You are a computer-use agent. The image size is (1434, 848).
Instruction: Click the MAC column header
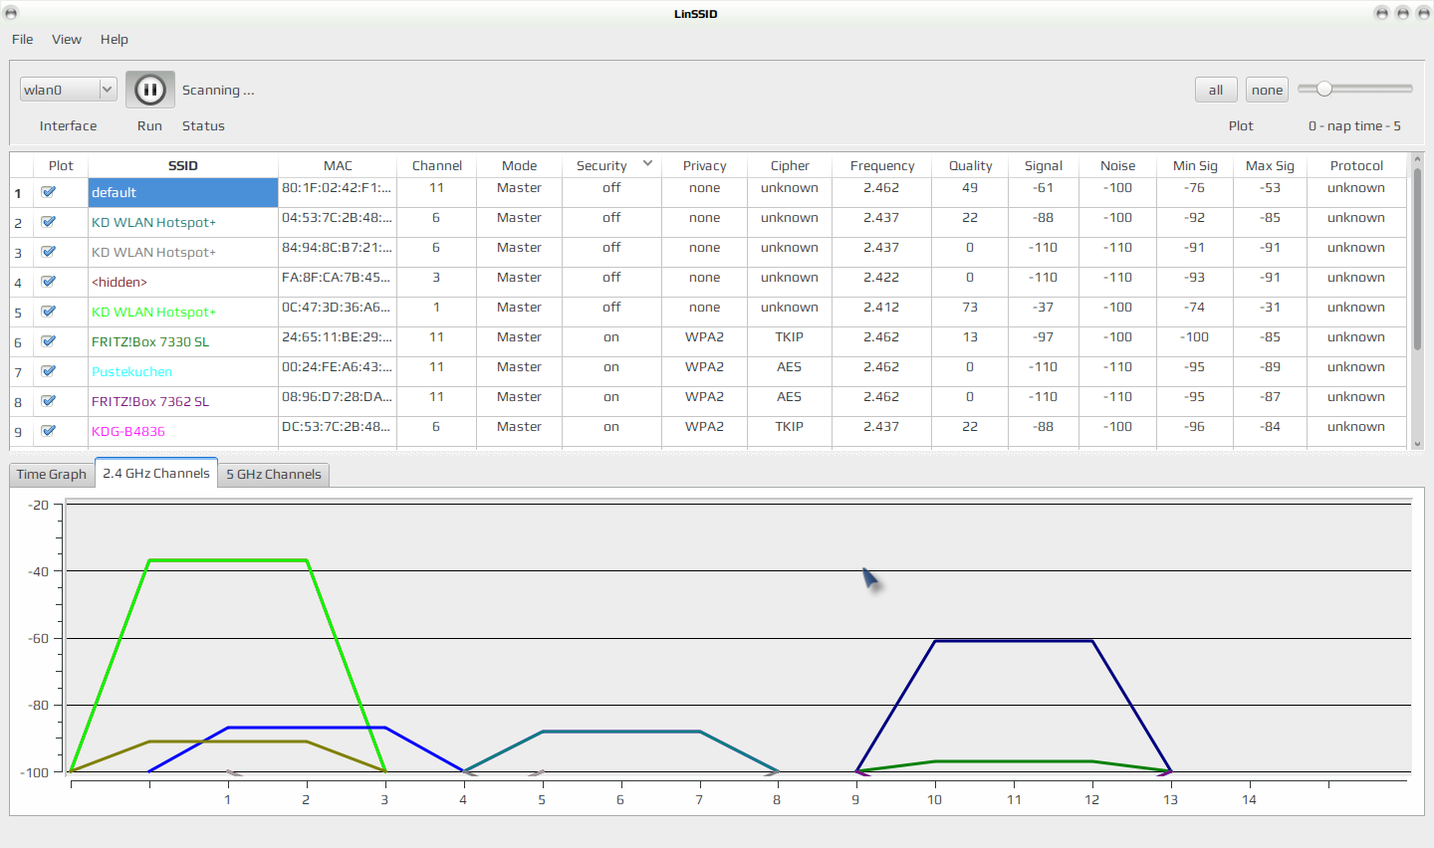coord(338,165)
